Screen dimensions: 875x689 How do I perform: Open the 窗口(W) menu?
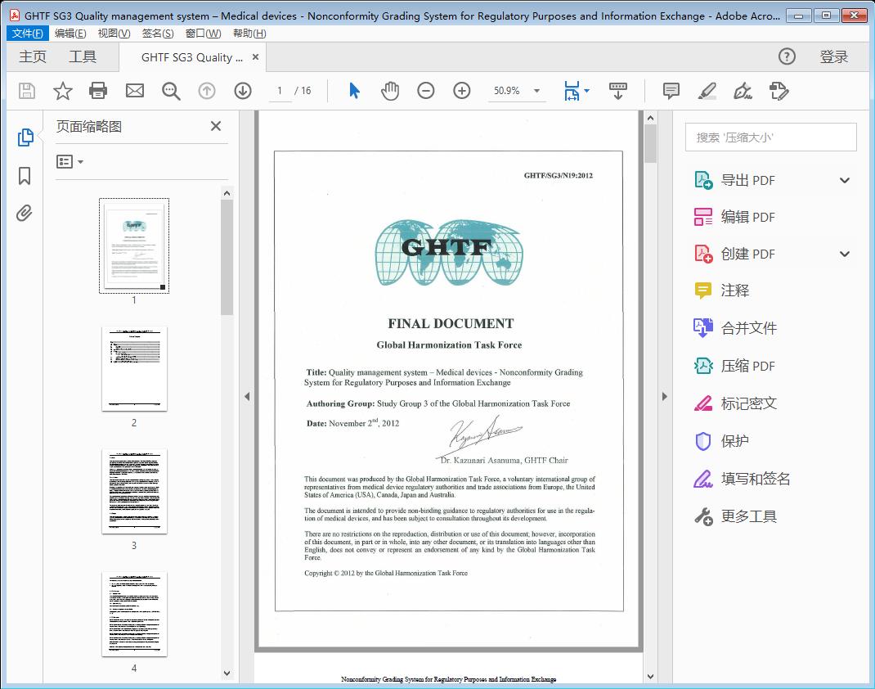coord(203,34)
